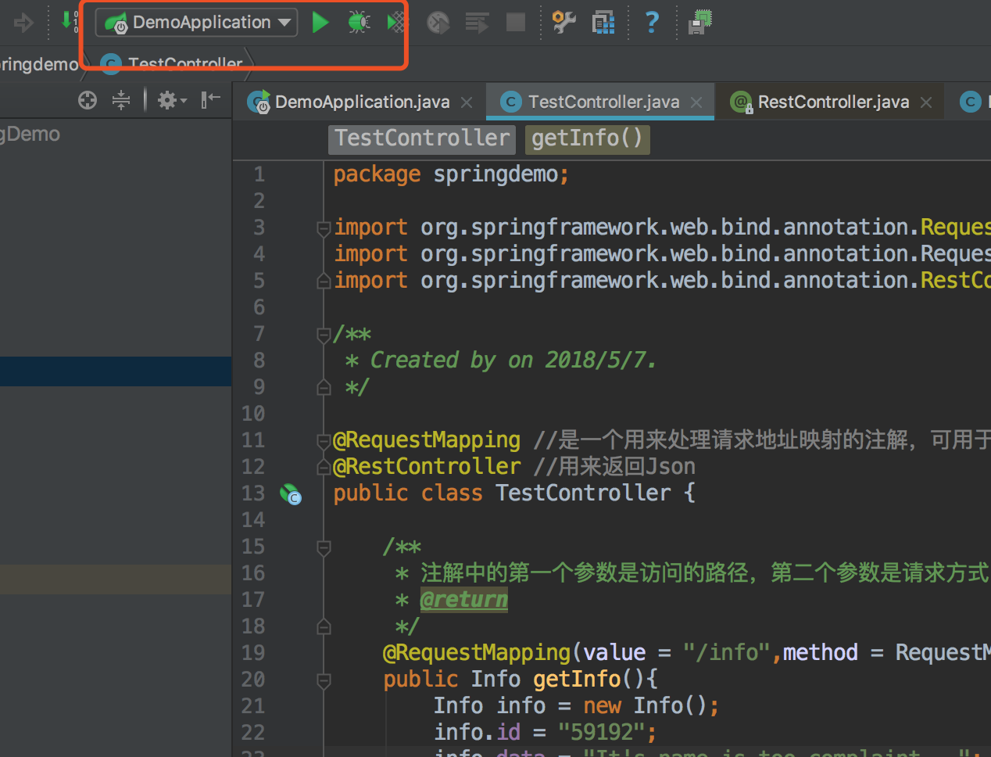Close the TestController.java tab
The height and width of the screenshot is (757, 991).
click(696, 102)
